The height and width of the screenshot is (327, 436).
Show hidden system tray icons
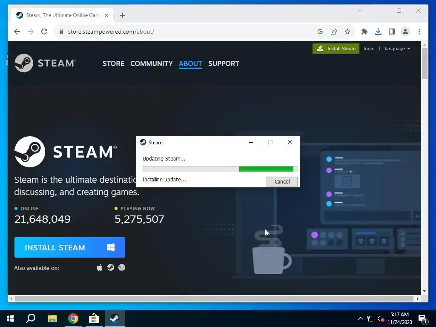point(360,318)
